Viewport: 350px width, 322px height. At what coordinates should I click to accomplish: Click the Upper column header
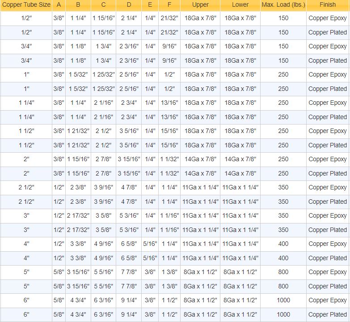[x=200, y=4]
